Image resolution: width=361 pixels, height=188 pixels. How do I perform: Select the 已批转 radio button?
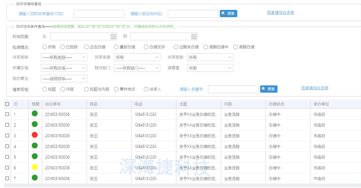(x=62, y=47)
